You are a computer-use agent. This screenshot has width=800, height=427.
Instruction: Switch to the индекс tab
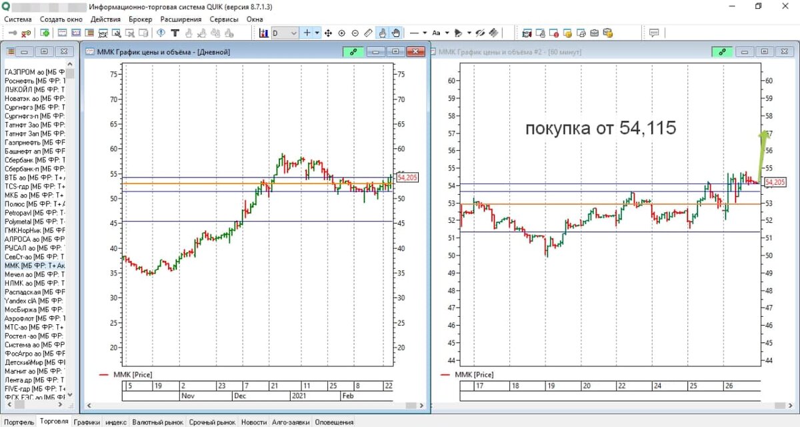coord(117,422)
